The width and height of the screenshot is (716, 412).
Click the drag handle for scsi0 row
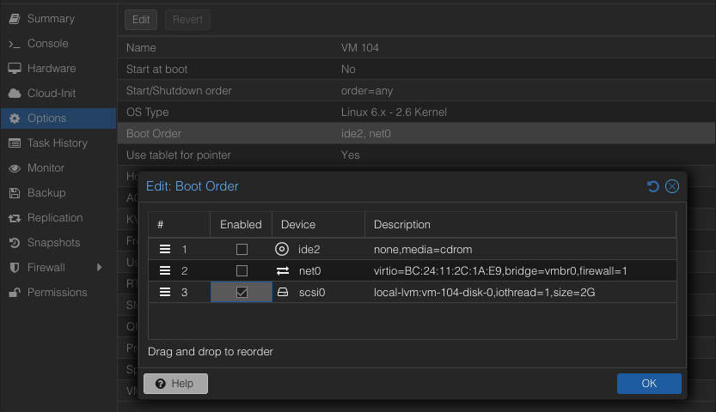point(165,292)
